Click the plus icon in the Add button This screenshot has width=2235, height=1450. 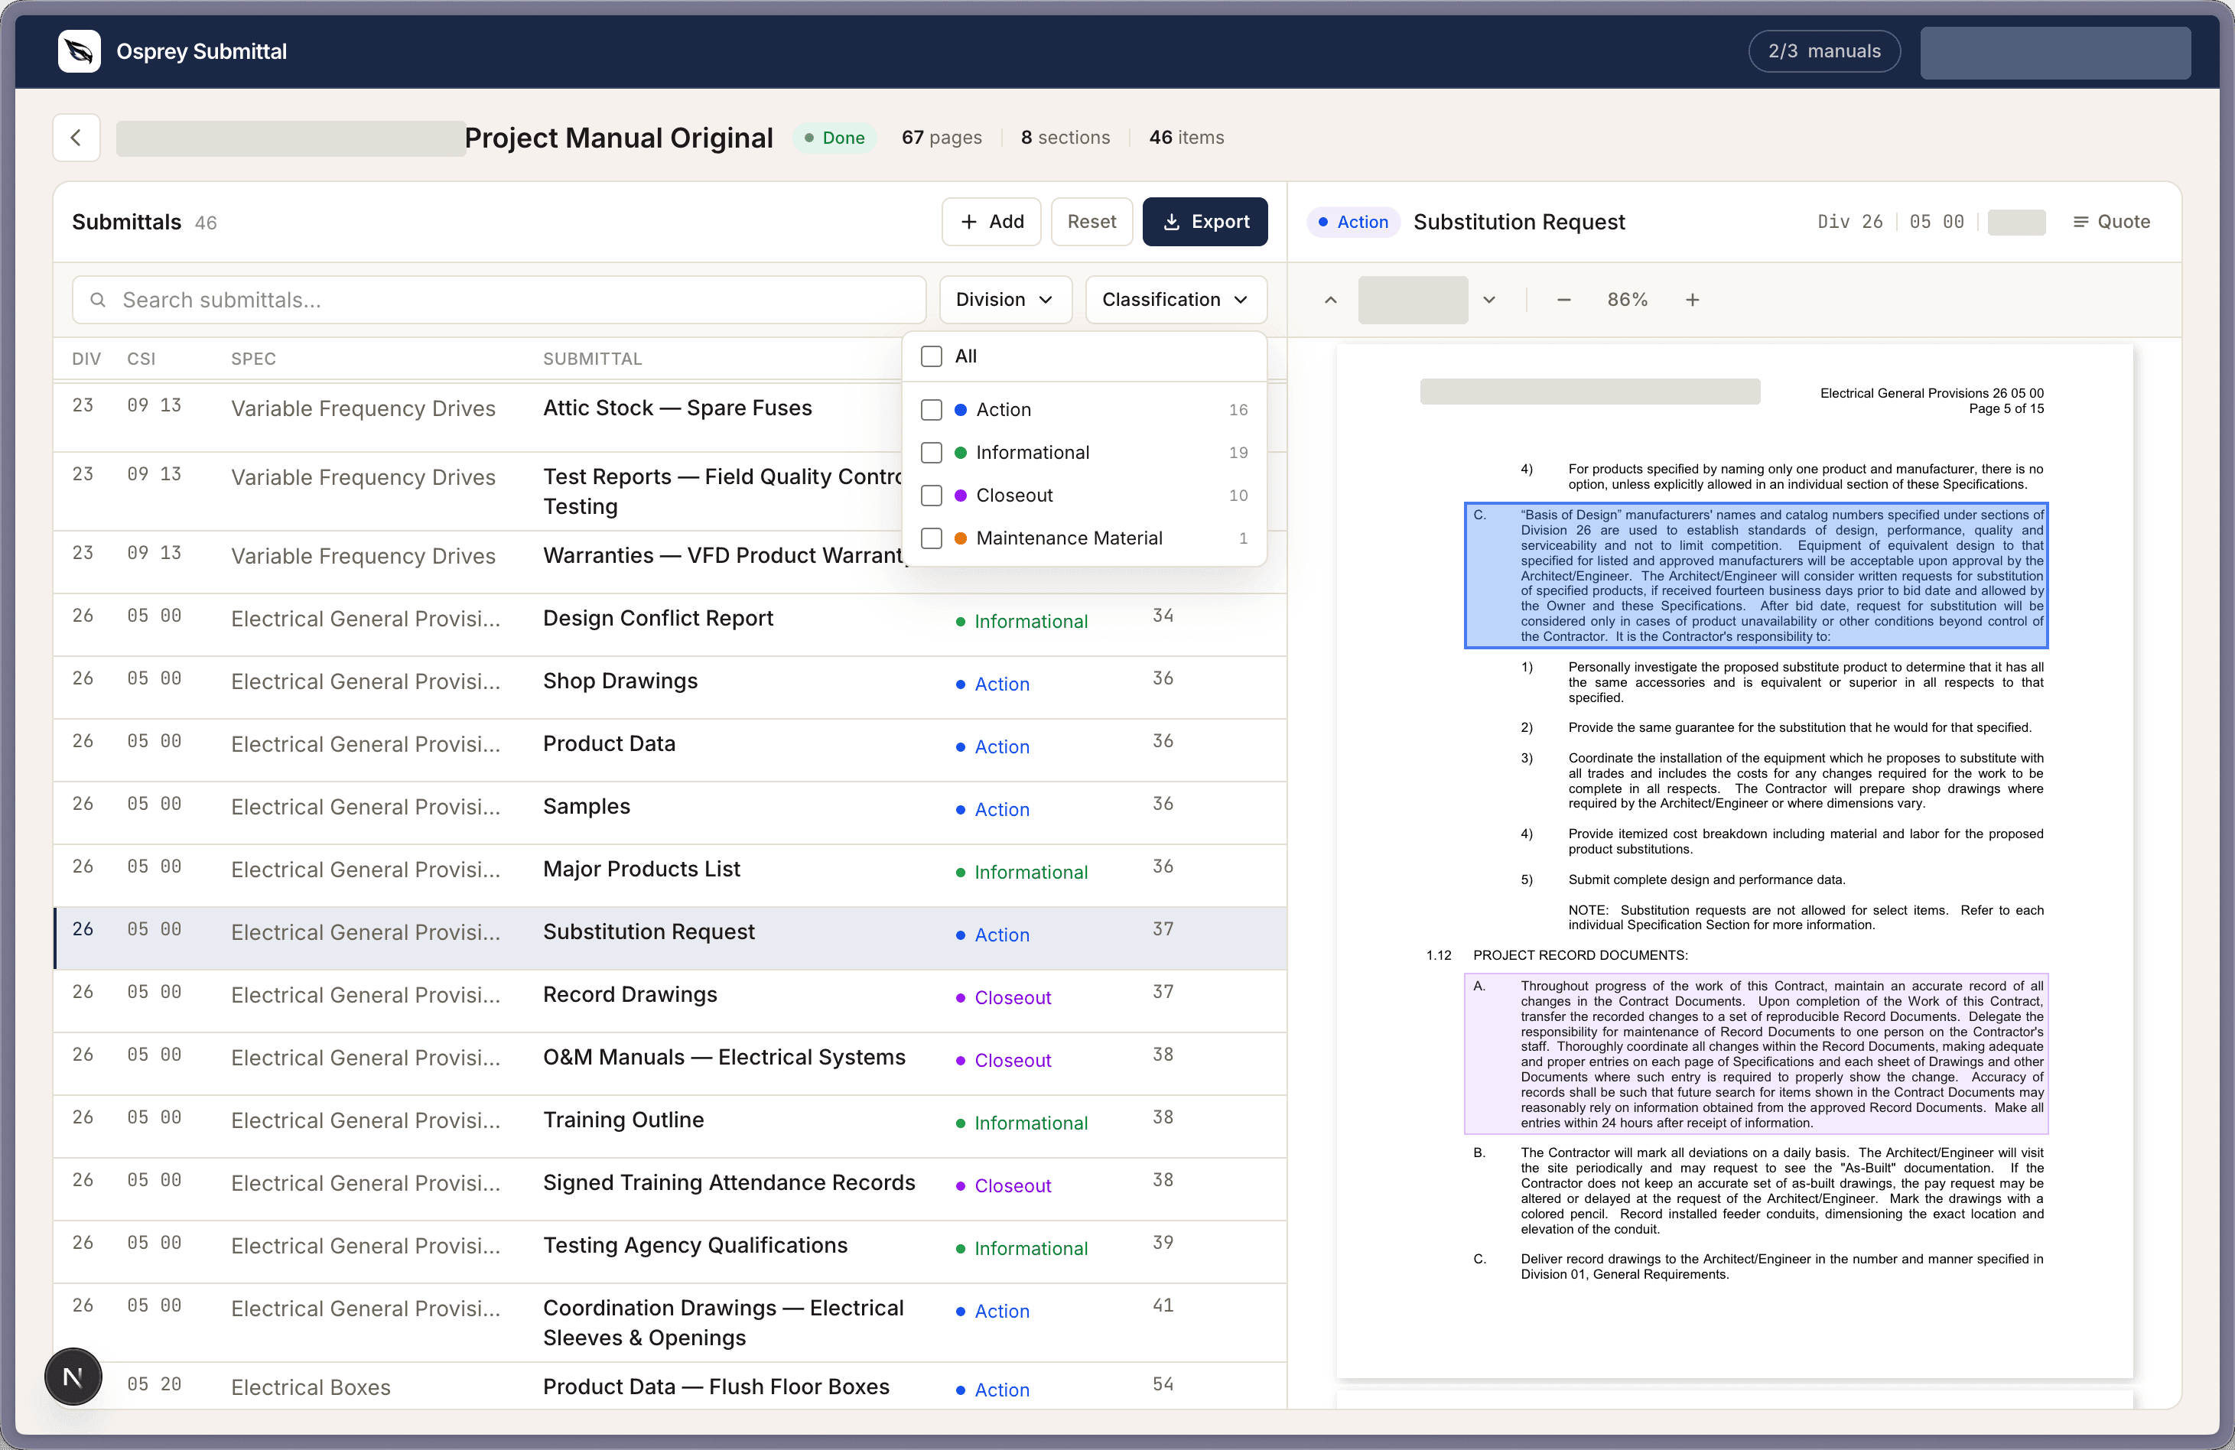[969, 222]
